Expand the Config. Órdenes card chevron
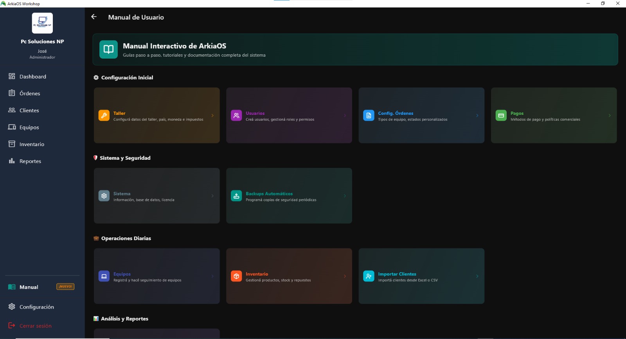This screenshot has height=339, width=626. 477,116
